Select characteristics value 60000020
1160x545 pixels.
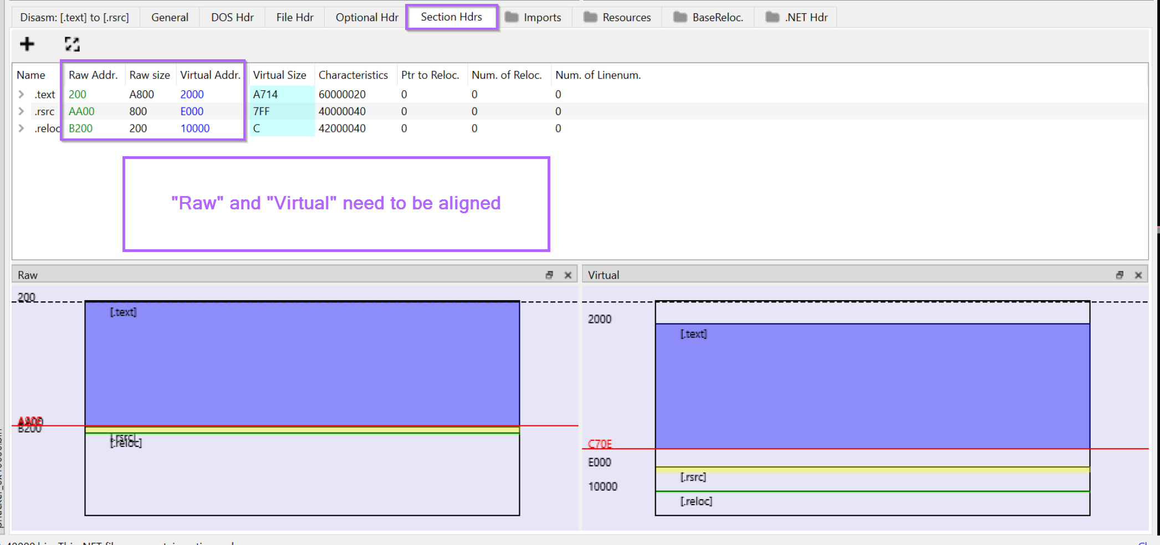pyautogui.click(x=342, y=94)
